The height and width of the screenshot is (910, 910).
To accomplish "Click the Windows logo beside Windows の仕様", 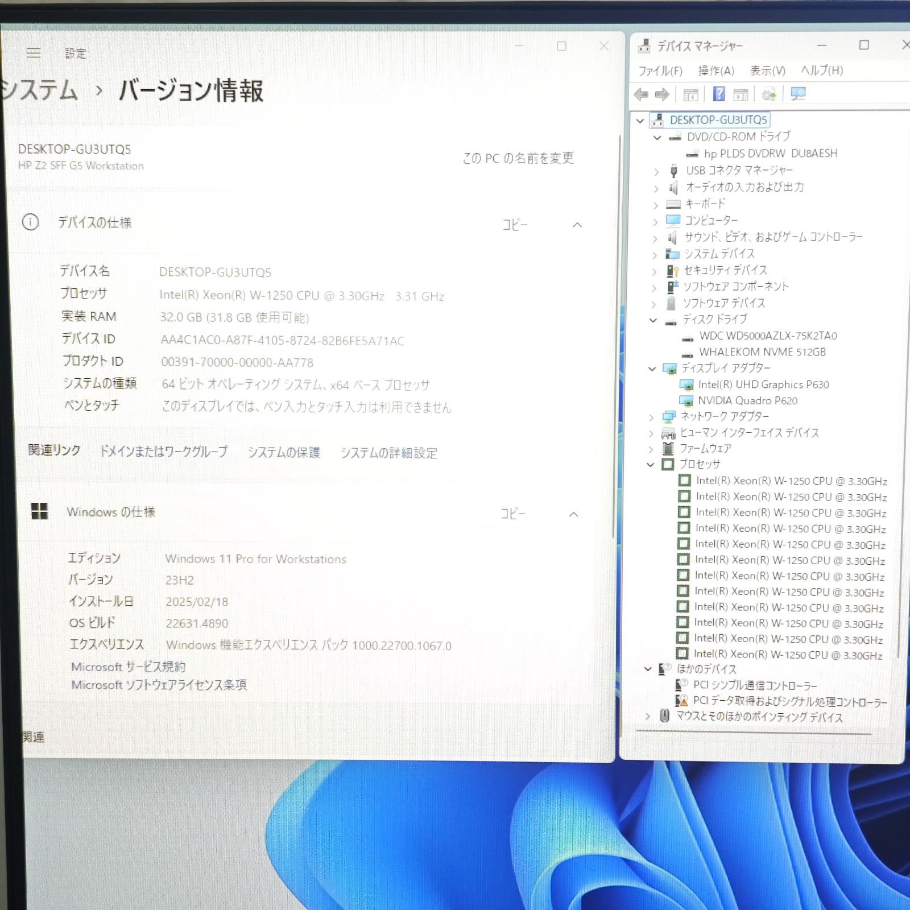I will 39,511.
